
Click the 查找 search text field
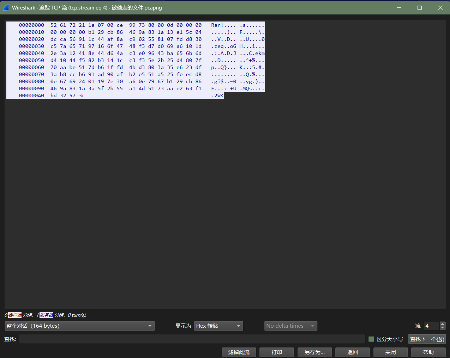click(x=192, y=339)
